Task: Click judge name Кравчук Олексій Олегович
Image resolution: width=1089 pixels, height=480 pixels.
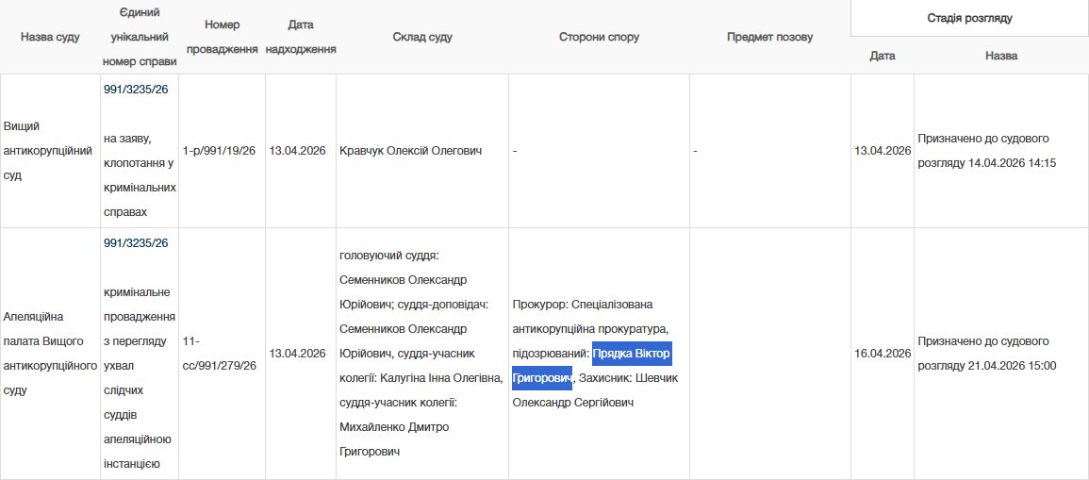Action: (x=410, y=151)
